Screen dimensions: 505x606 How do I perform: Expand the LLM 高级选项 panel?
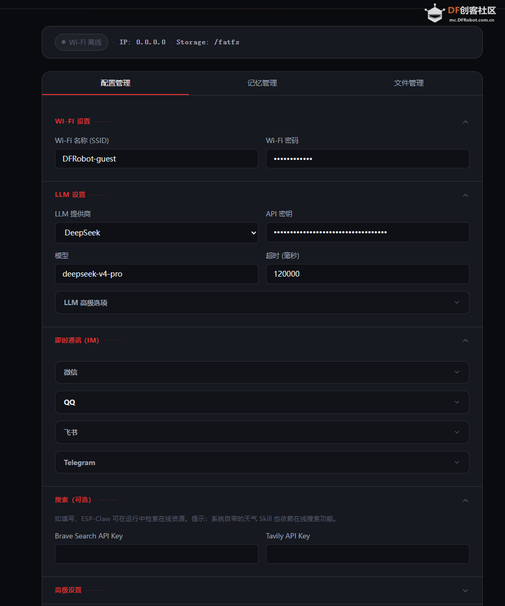pyautogui.click(x=262, y=302)
